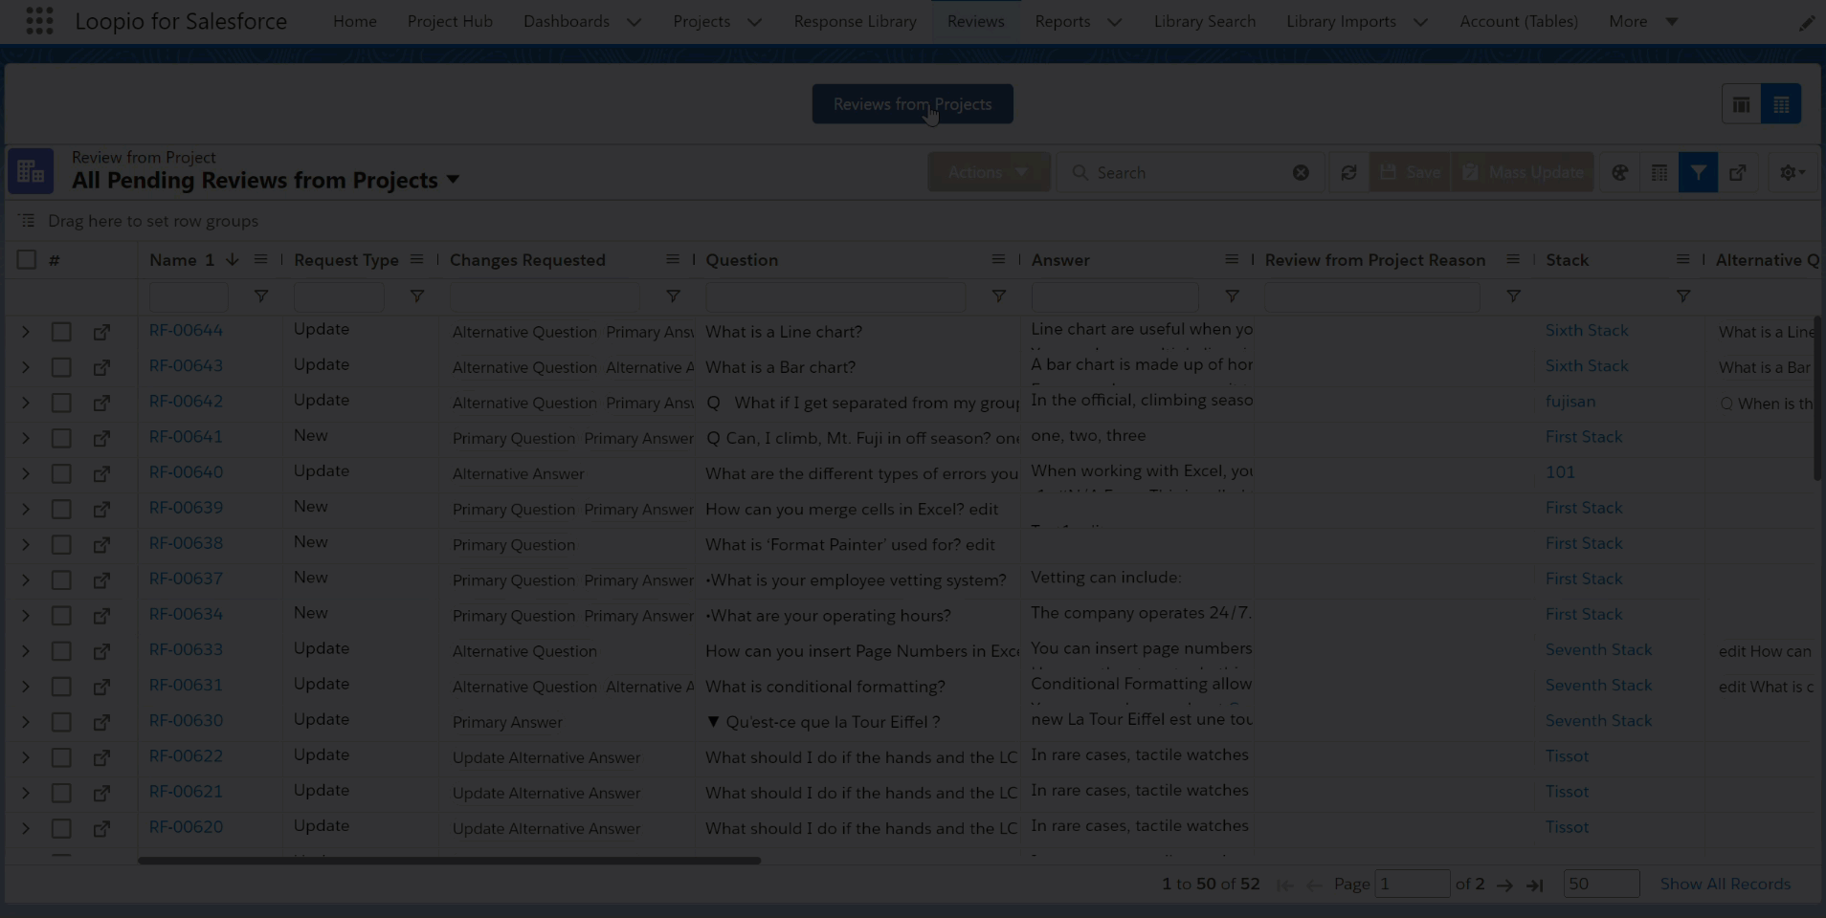Image resolution: width=1826 pixels, height=918 pixels.
Task: Open the Answer column menu icon
Action: pos(1232,260)
